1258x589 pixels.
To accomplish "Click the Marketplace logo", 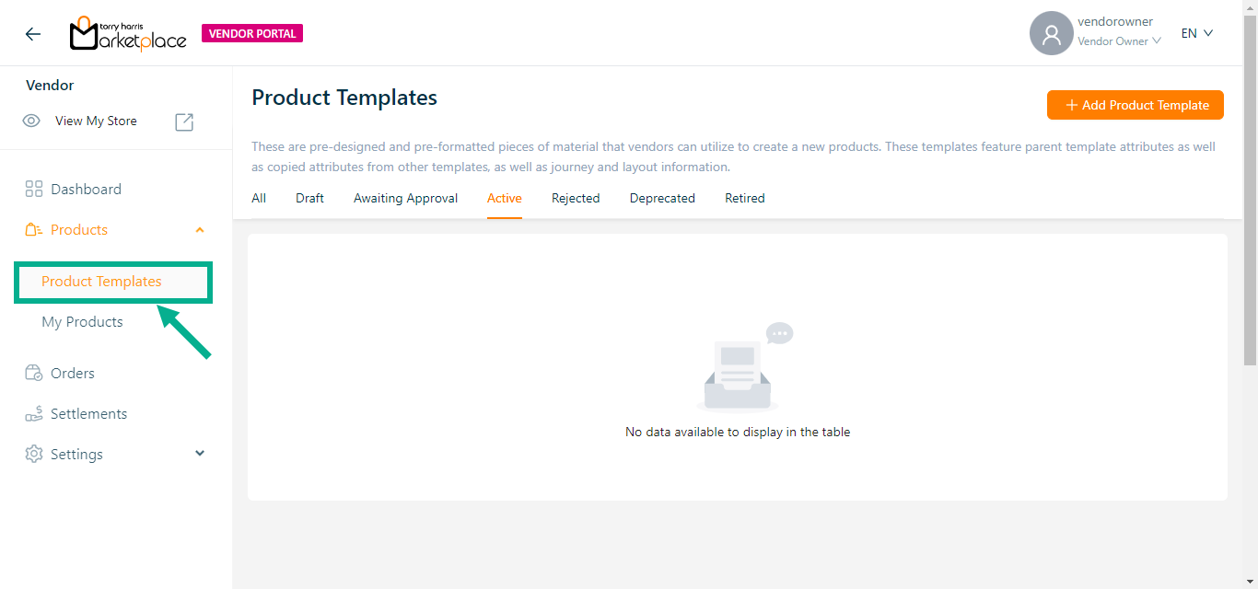I will coord(128,34).
